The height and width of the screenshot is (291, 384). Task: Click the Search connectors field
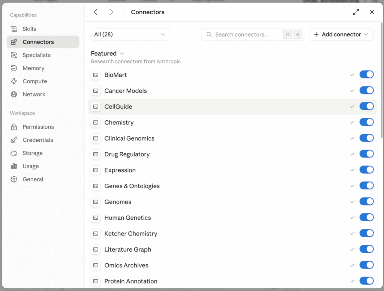[x=252, y=34]
